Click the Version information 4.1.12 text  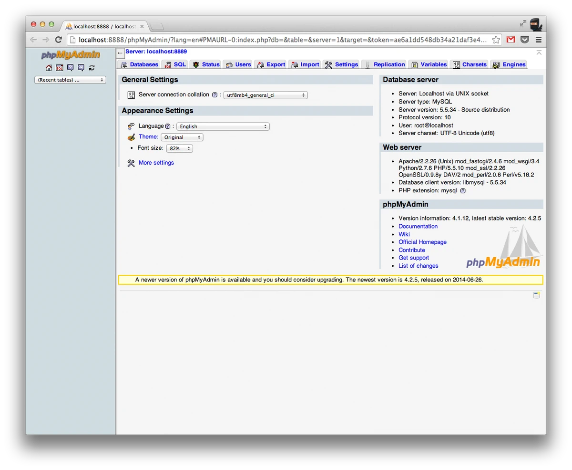click(470, 219)
